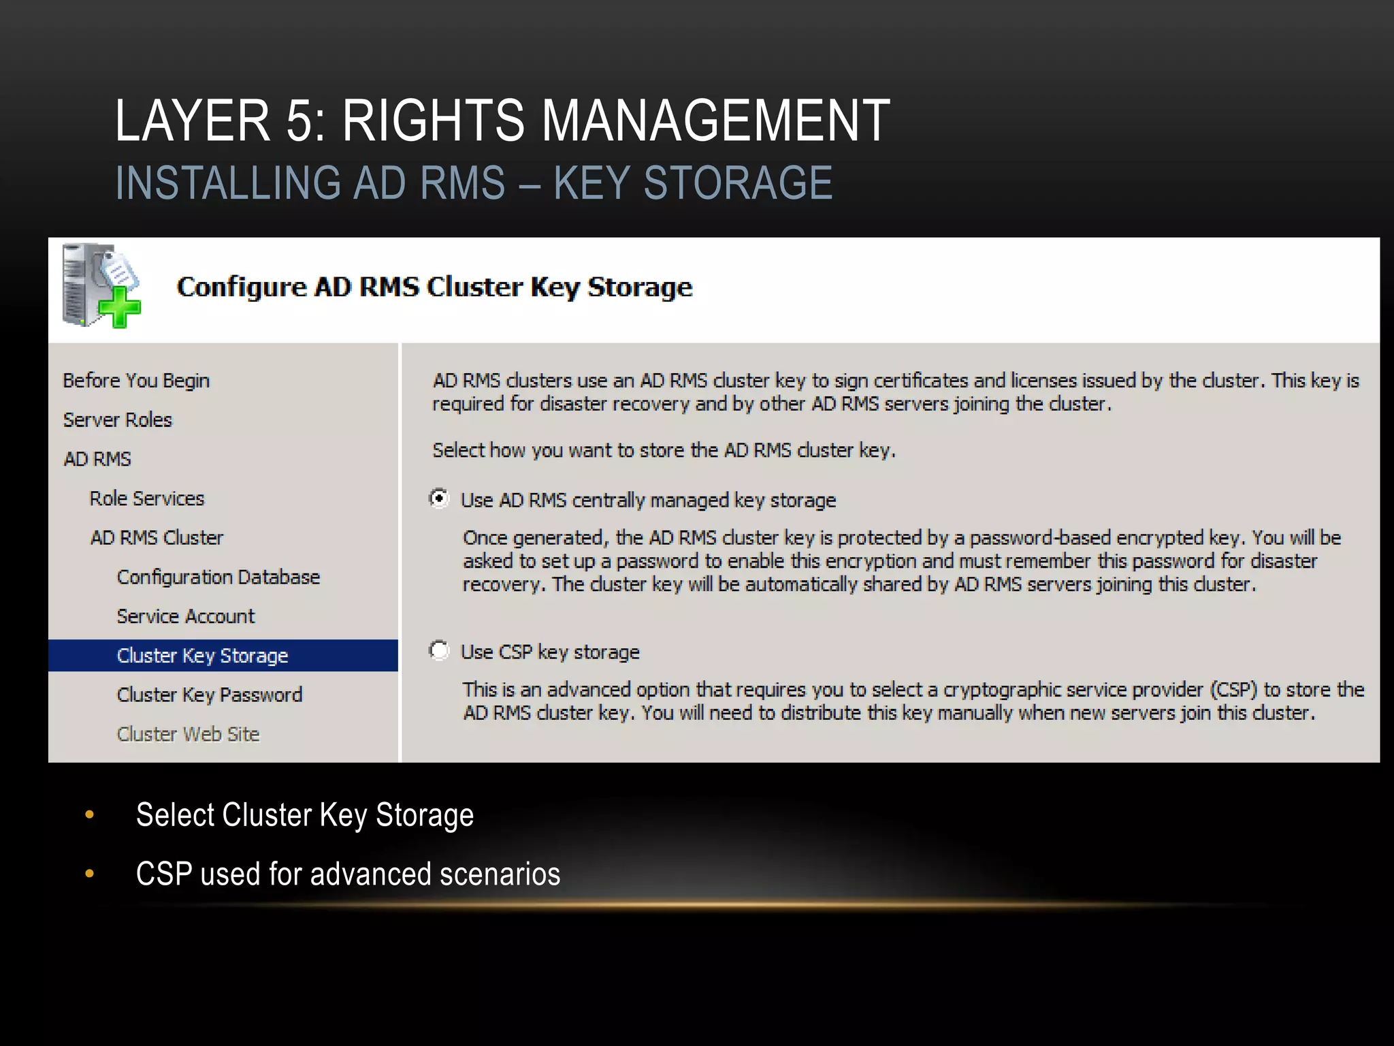Open the AD RMS wizard step
This screenshot has width=1394, height=1046.
[97, 459]
